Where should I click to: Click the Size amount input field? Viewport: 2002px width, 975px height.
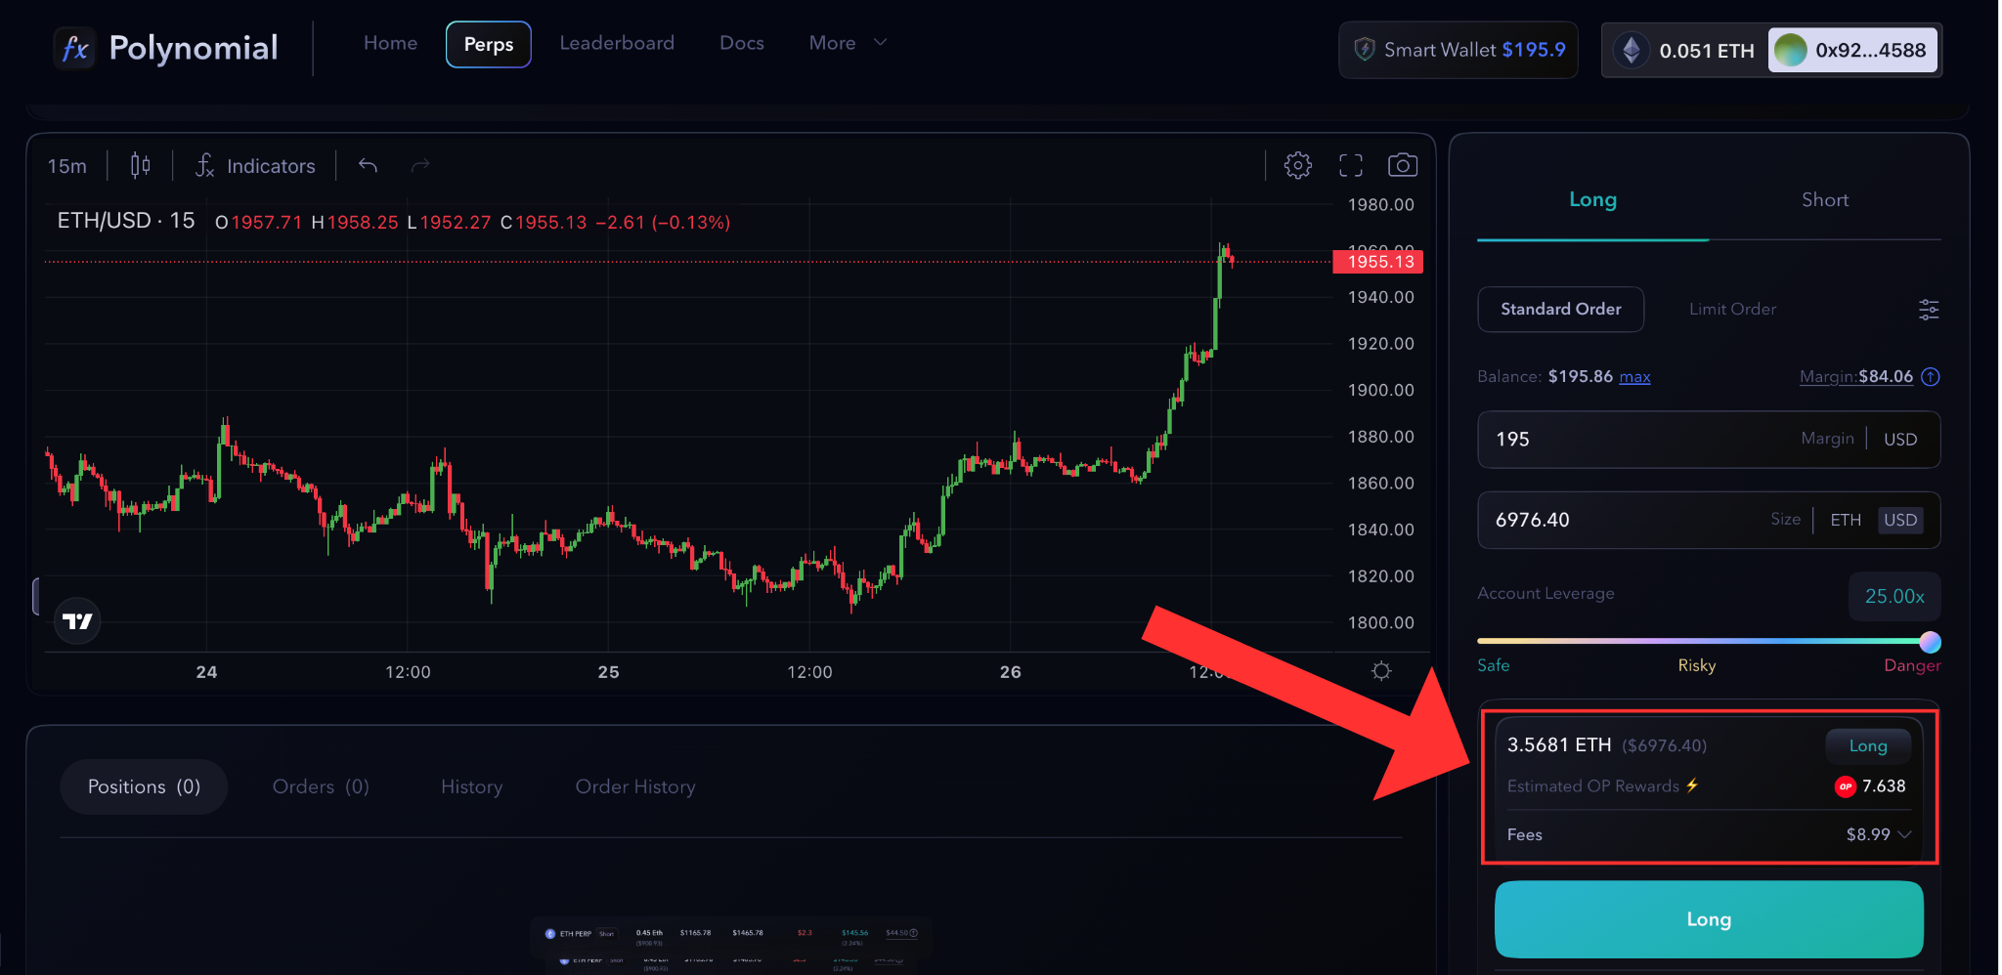1709,520
